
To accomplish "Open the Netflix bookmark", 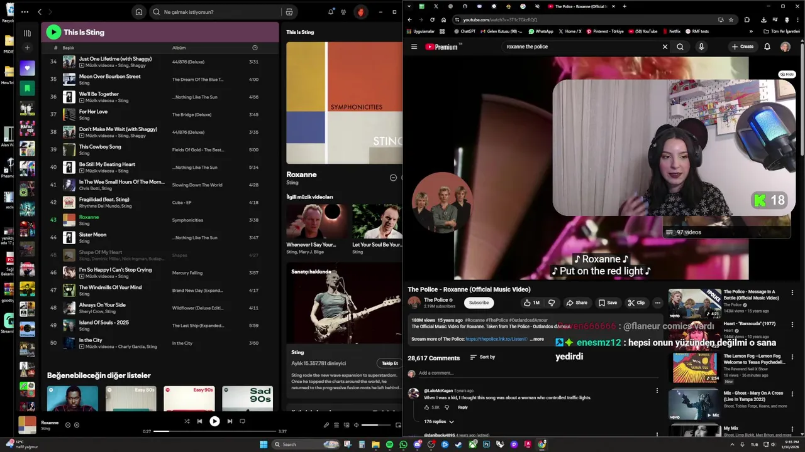I will (x=671, y=31).
